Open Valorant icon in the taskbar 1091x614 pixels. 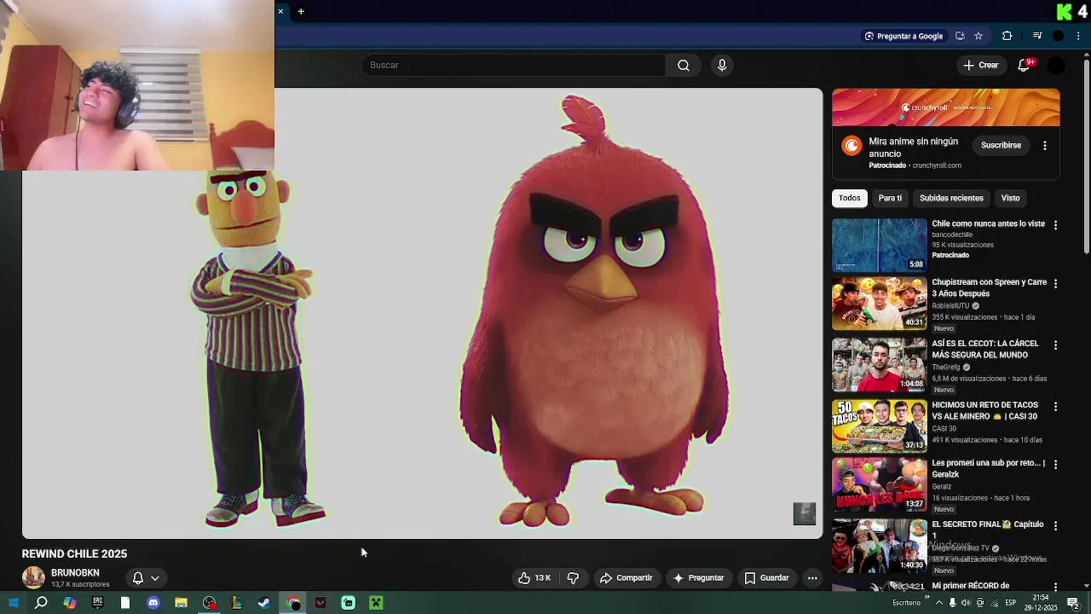tap(320, 603)
